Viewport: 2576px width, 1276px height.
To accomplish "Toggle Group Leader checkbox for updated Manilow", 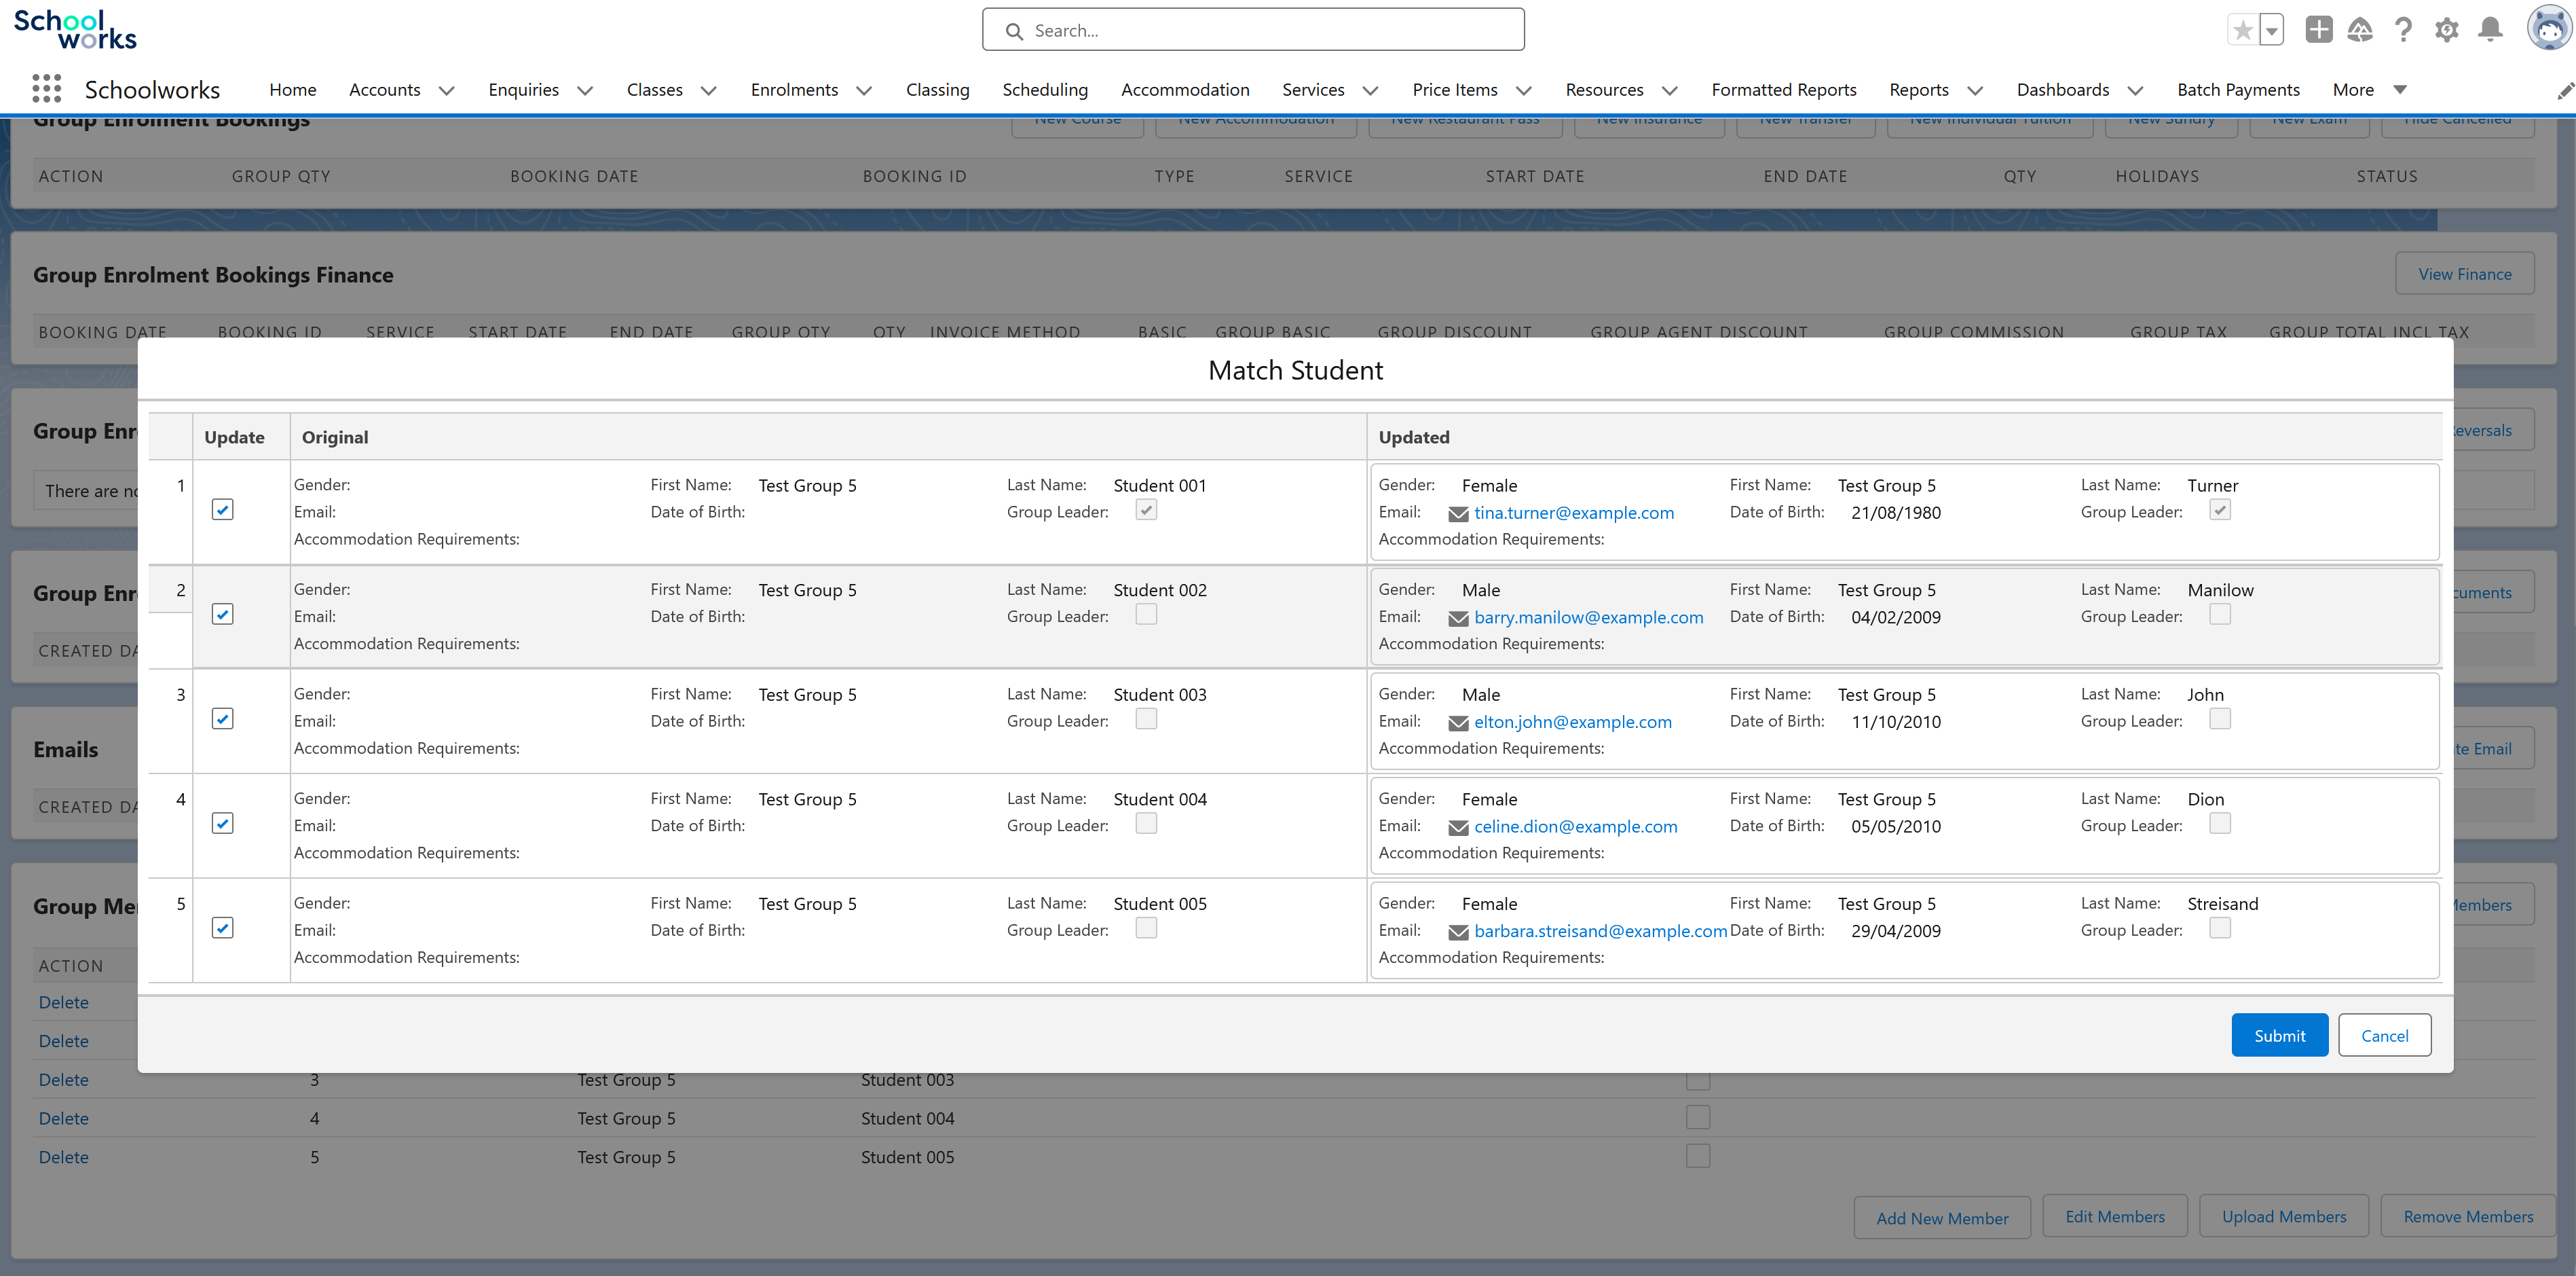I will click(2220, 615).
